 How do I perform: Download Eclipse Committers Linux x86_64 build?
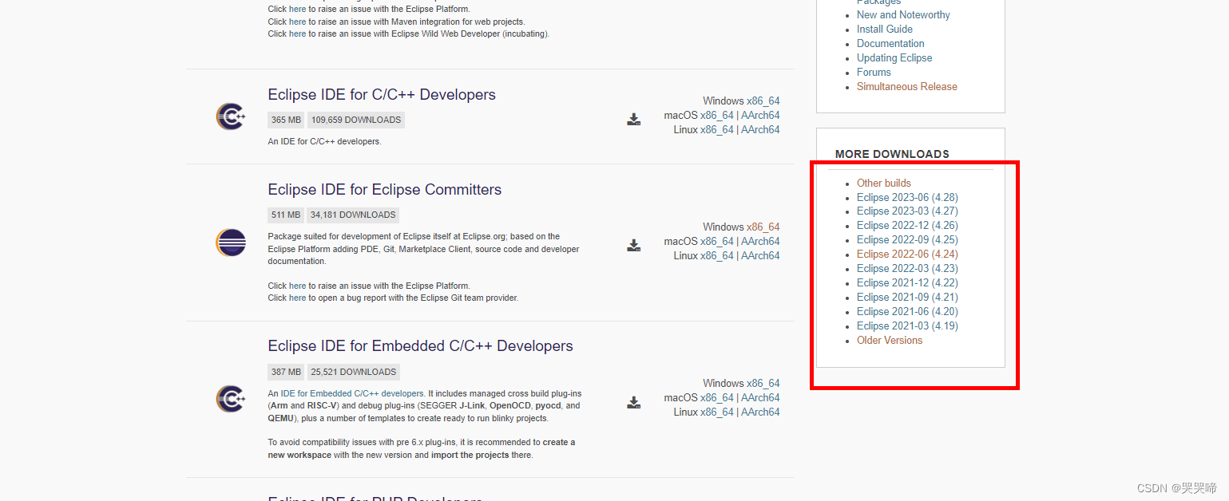[716, 256]
